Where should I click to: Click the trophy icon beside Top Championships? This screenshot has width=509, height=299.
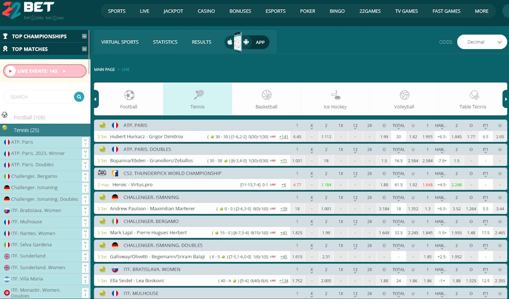click(5, 36)
